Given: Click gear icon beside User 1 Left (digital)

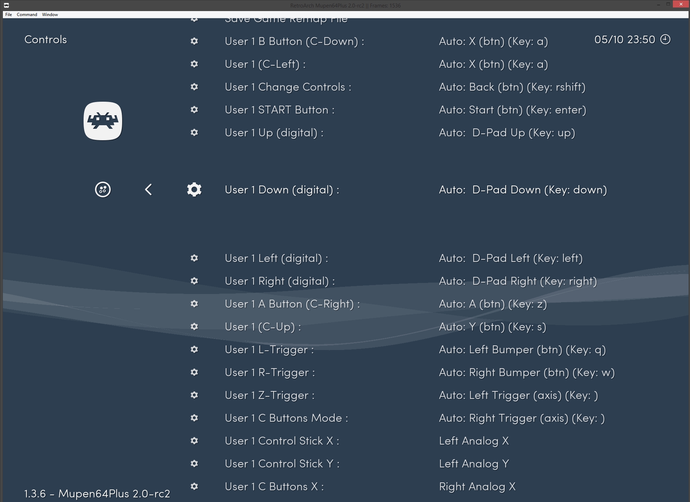Looking at the screenshot, I should tap(194, 258).
